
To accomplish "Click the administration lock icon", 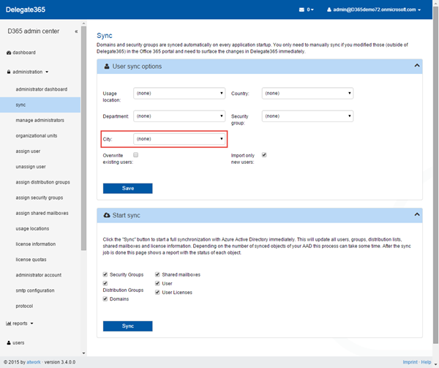I will click(x=9, y=72).
